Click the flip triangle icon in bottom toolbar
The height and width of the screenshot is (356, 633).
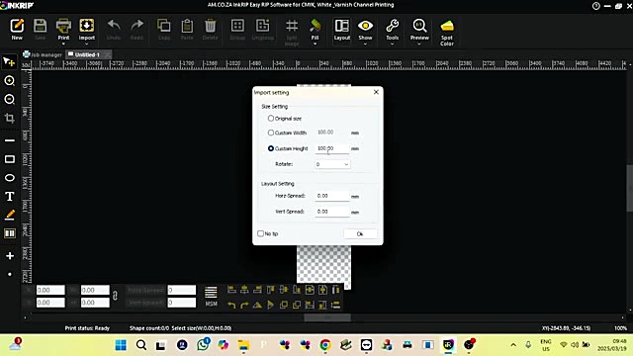(257, 306)
